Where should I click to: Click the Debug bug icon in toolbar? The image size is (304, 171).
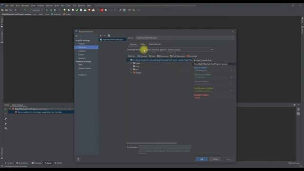(51, 10)
